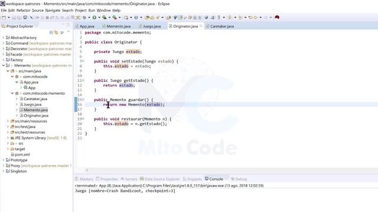The width and height of the screenshot is (378, 212).
Task: Collapse the com.mitocode.memento package
Action: (x=12, y=93)
